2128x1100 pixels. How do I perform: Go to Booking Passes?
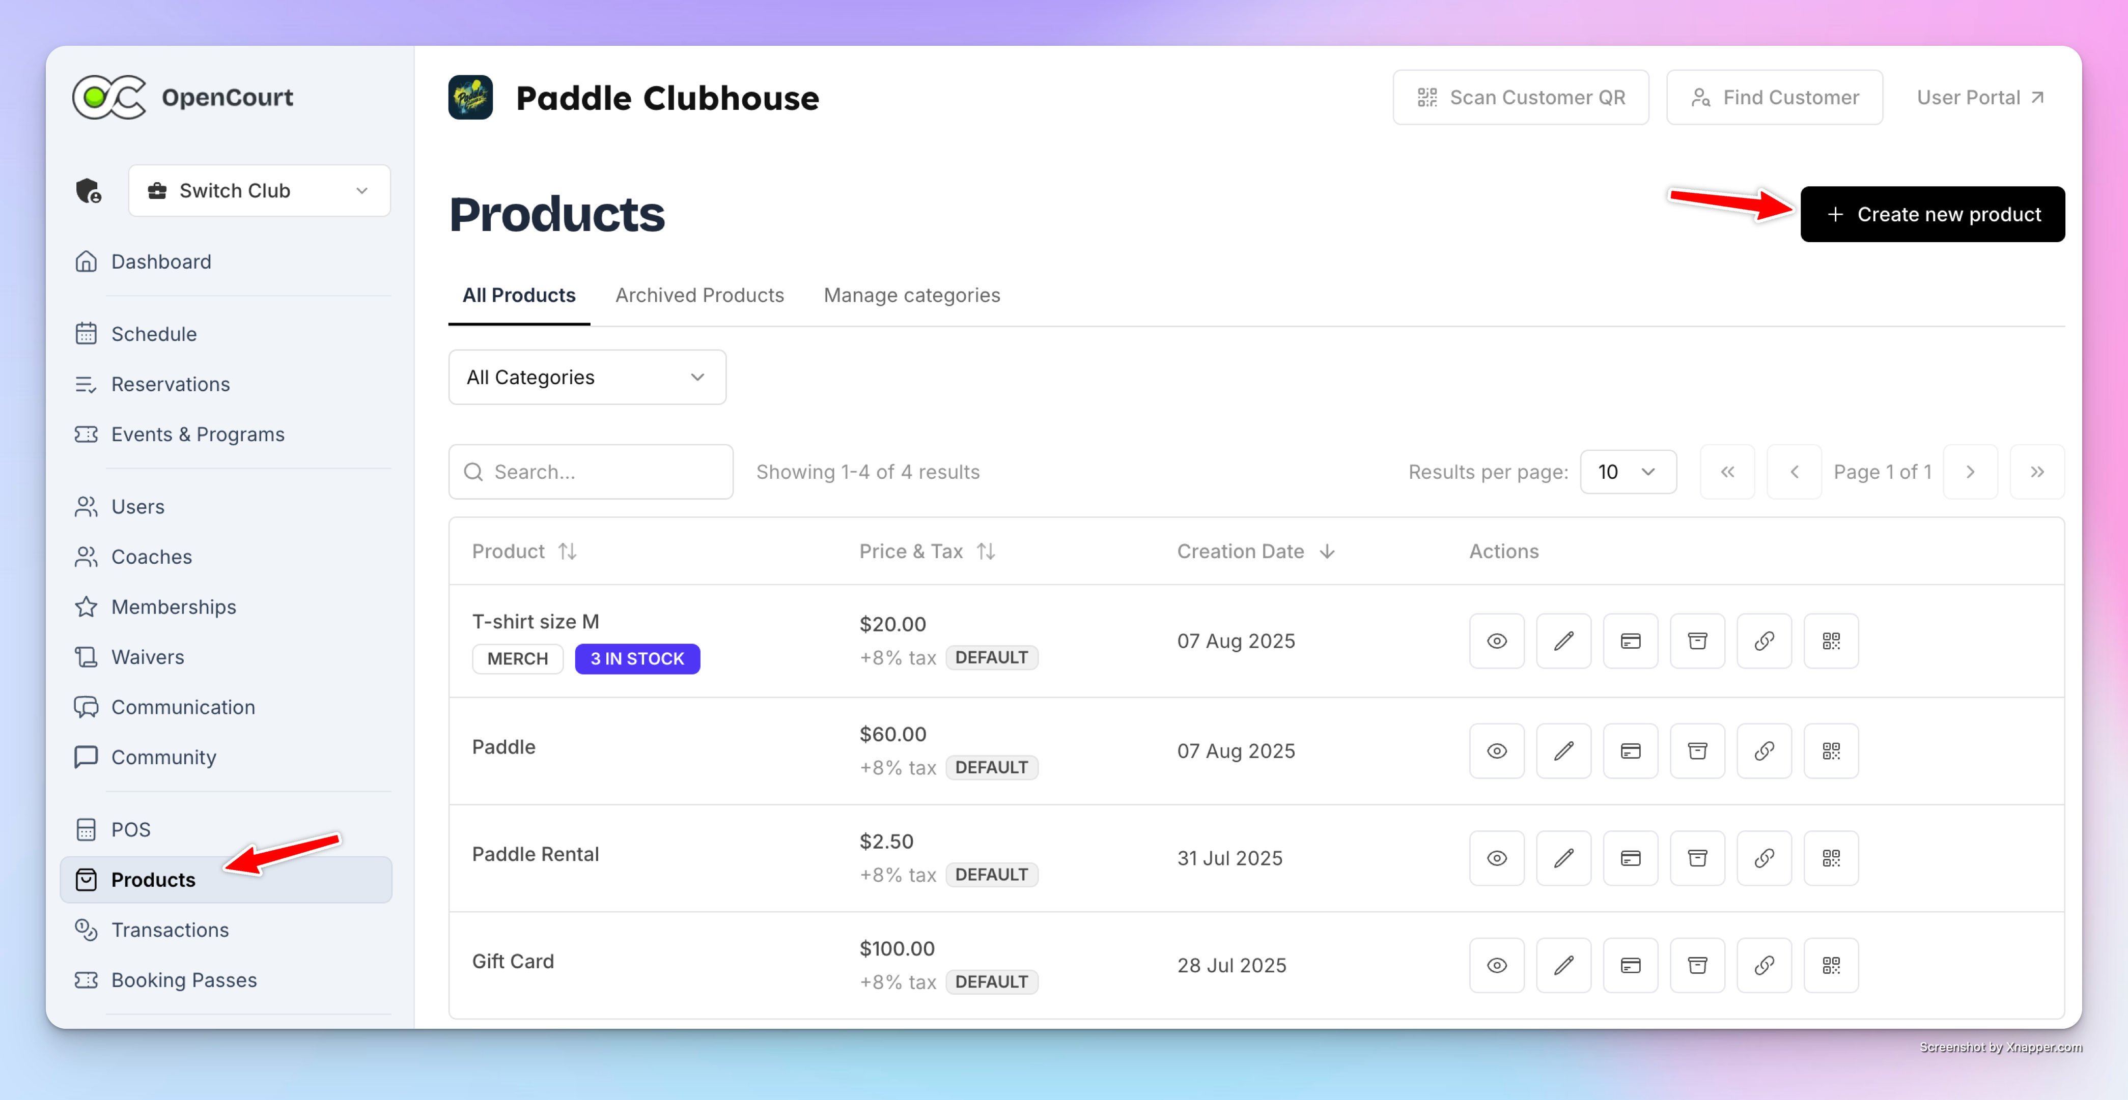click(227, 980)
